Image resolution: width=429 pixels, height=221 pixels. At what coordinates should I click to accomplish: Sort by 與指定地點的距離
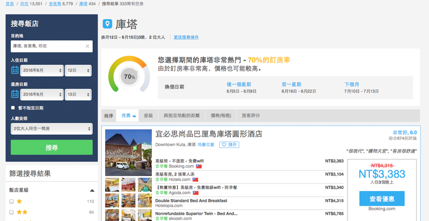[182, 116]
